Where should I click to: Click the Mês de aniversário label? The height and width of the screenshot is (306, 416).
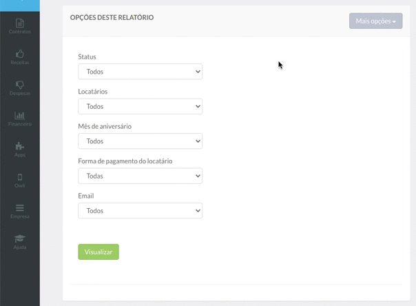click(x=105, y=126)
